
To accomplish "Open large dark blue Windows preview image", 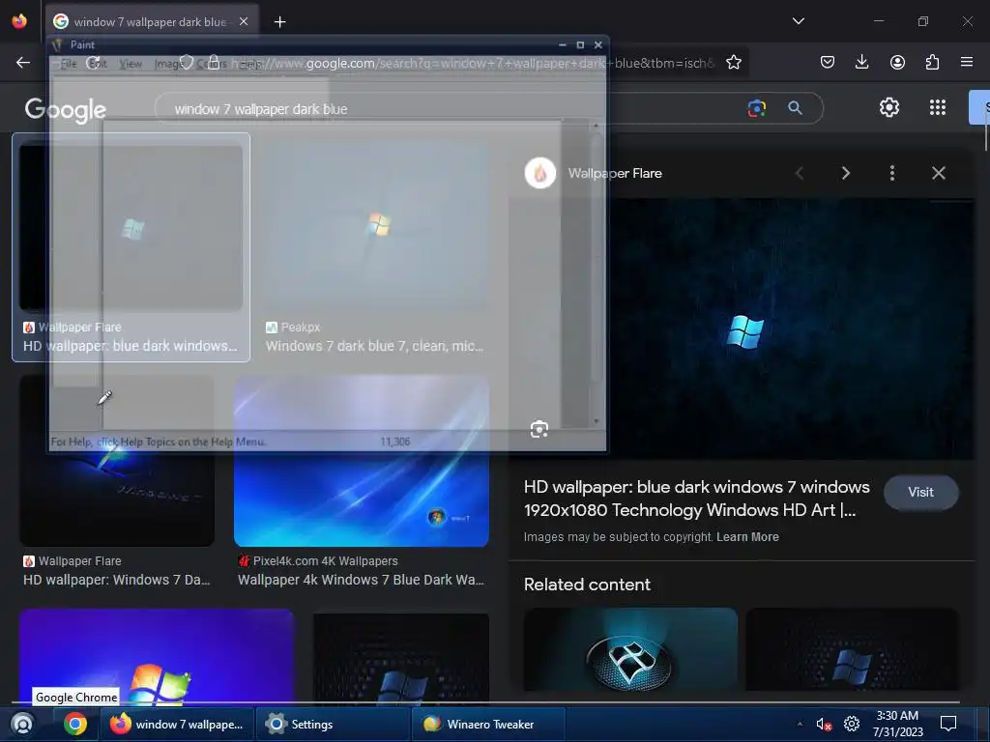I will click(x=743, y=328).
